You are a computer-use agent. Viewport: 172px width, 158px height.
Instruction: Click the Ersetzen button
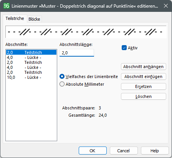tap(144, 86)
